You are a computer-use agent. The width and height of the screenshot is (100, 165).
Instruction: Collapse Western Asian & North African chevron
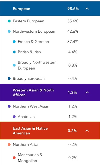87,92
